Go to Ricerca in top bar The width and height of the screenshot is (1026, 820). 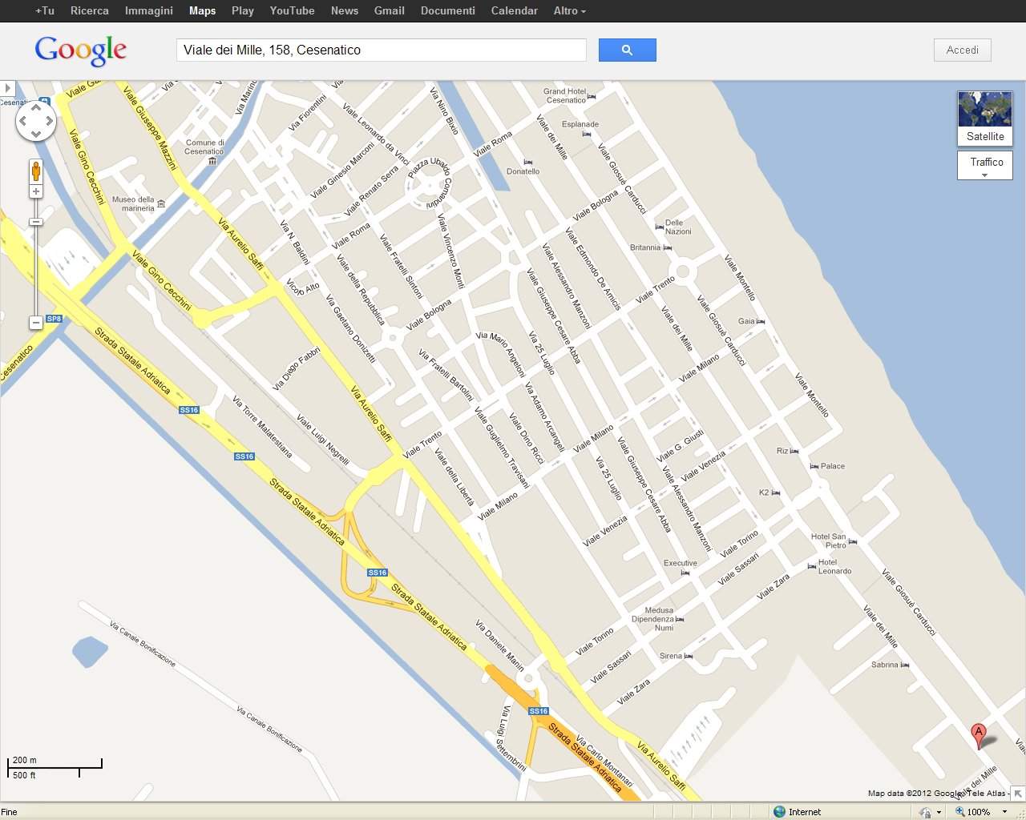[x=90, y=10]
